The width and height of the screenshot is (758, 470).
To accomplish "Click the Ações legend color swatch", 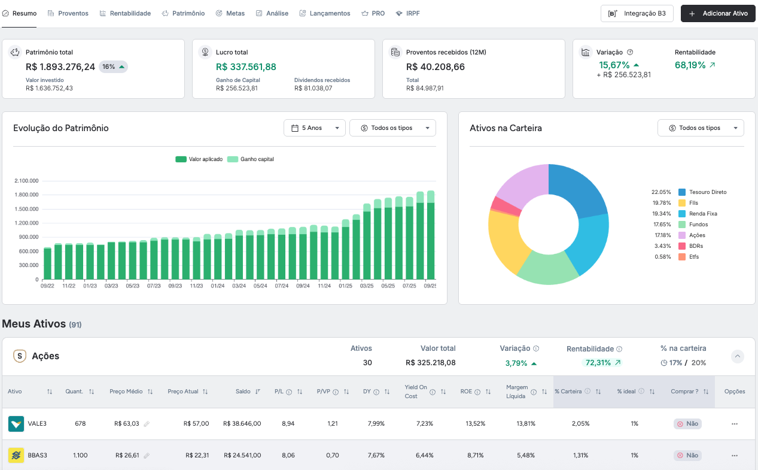I will pos(682,235).
